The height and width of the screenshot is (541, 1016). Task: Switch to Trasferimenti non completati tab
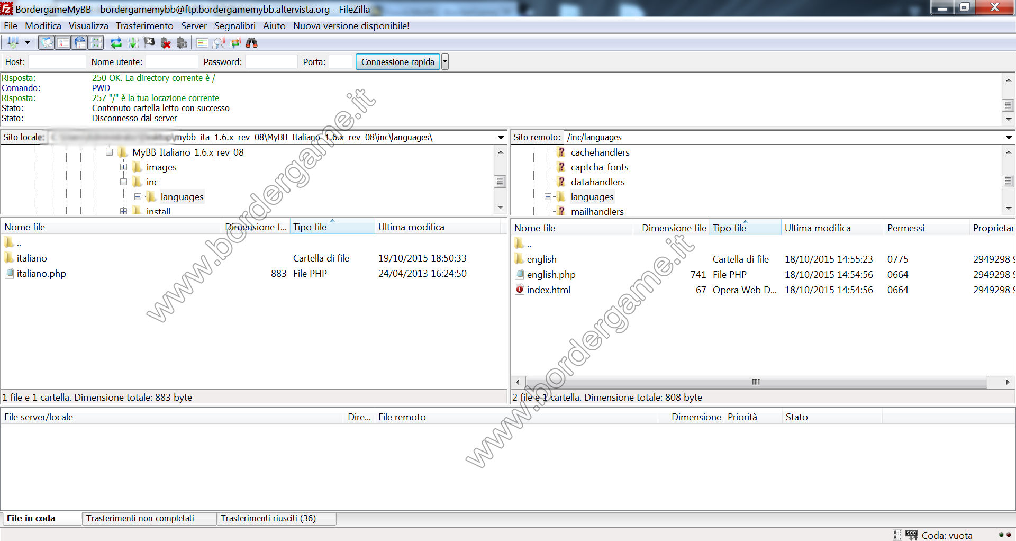pyautogui.click(x=149, y=518)
